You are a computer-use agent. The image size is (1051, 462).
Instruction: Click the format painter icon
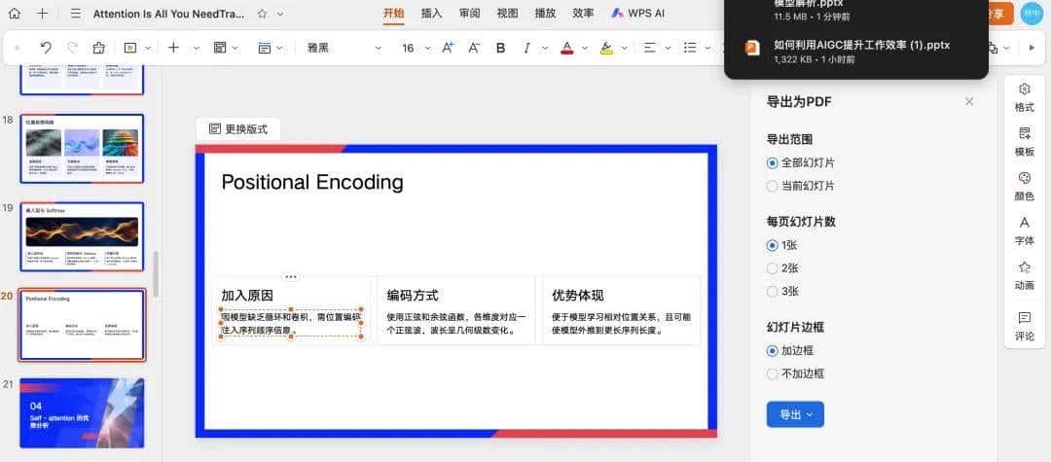[98, 48]
